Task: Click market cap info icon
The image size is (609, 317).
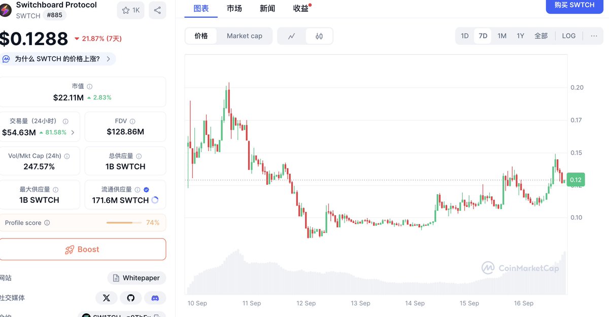Action: 90,87
